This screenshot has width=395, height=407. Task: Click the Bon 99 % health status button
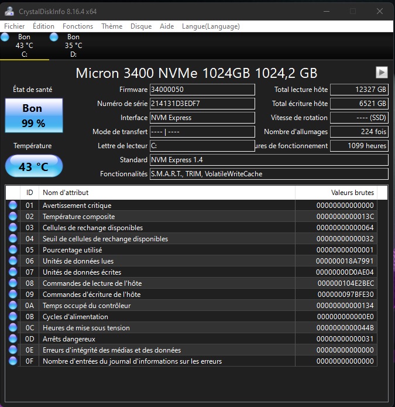click(34, 115)
